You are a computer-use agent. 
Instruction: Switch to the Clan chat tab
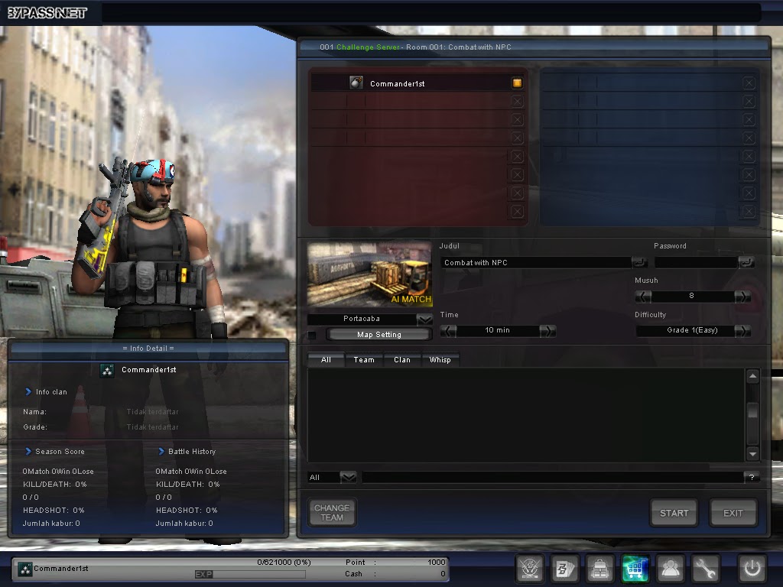(402, 359)
